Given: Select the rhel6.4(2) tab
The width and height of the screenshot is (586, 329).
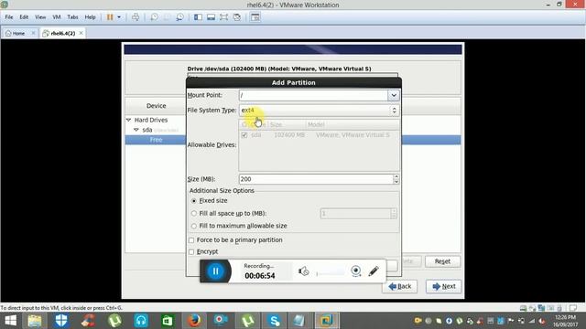Looking at the screenshot, I should (60, 33).
